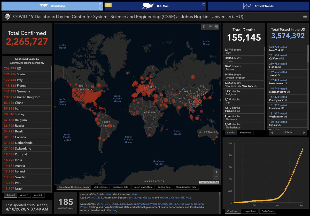Show the Logarithmic chart tab

[x=250, y=211]
